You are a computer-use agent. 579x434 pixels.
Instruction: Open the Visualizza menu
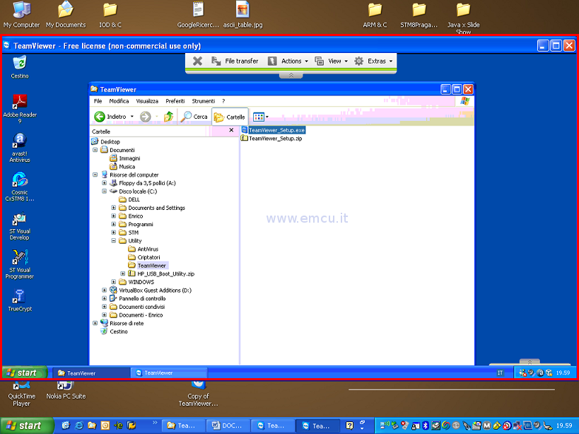[147, 101]
